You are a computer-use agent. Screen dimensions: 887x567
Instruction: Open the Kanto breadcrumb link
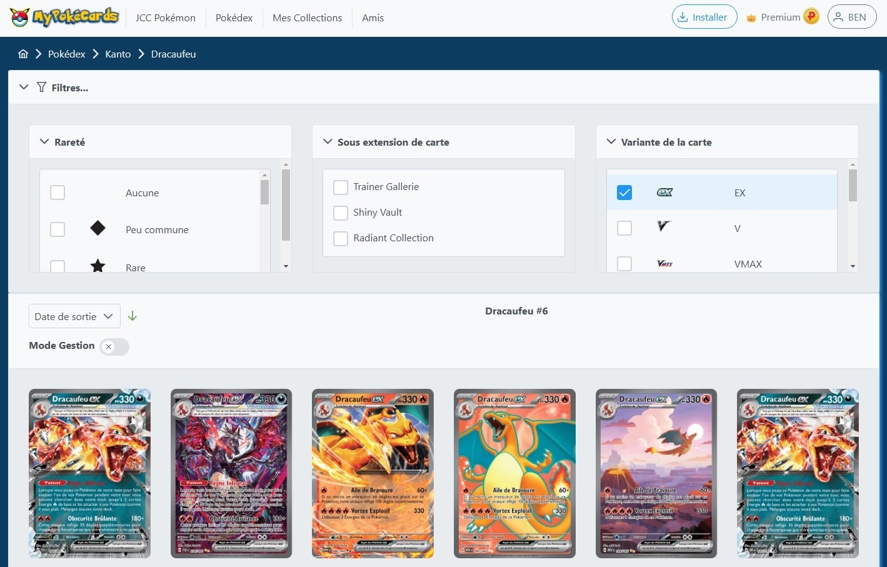(118, 54)
